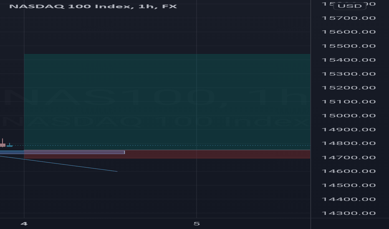Click date label 5 on time axis
The width and height of the screenshot is (389, 229).
click(197, 224)
